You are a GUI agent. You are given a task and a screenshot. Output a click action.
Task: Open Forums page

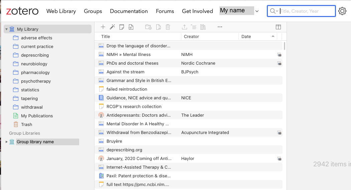[x=165, y=11]
